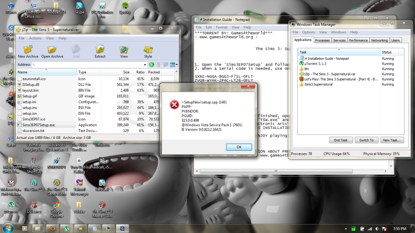Click Notepad horizontal scrollbar thumb
Image resolution: width=415 pixels, height=233 pixels.
[x=276, y=171]
